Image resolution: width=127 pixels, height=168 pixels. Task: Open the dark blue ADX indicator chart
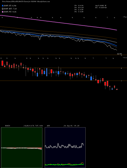(65, 148)
